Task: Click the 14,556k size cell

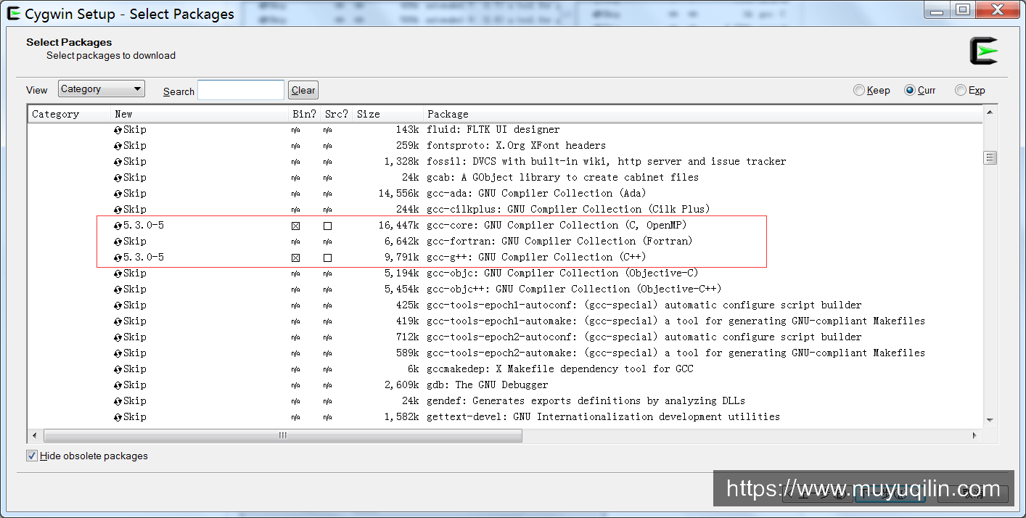Action: coord(398,194)
